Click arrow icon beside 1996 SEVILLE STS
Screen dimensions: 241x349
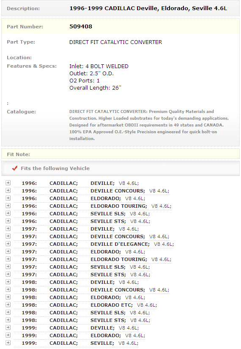coord(8,221)
